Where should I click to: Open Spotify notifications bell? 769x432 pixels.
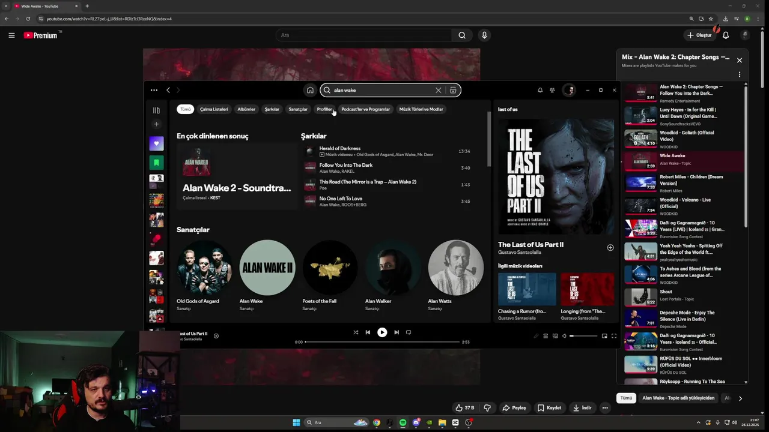point(540,90)
